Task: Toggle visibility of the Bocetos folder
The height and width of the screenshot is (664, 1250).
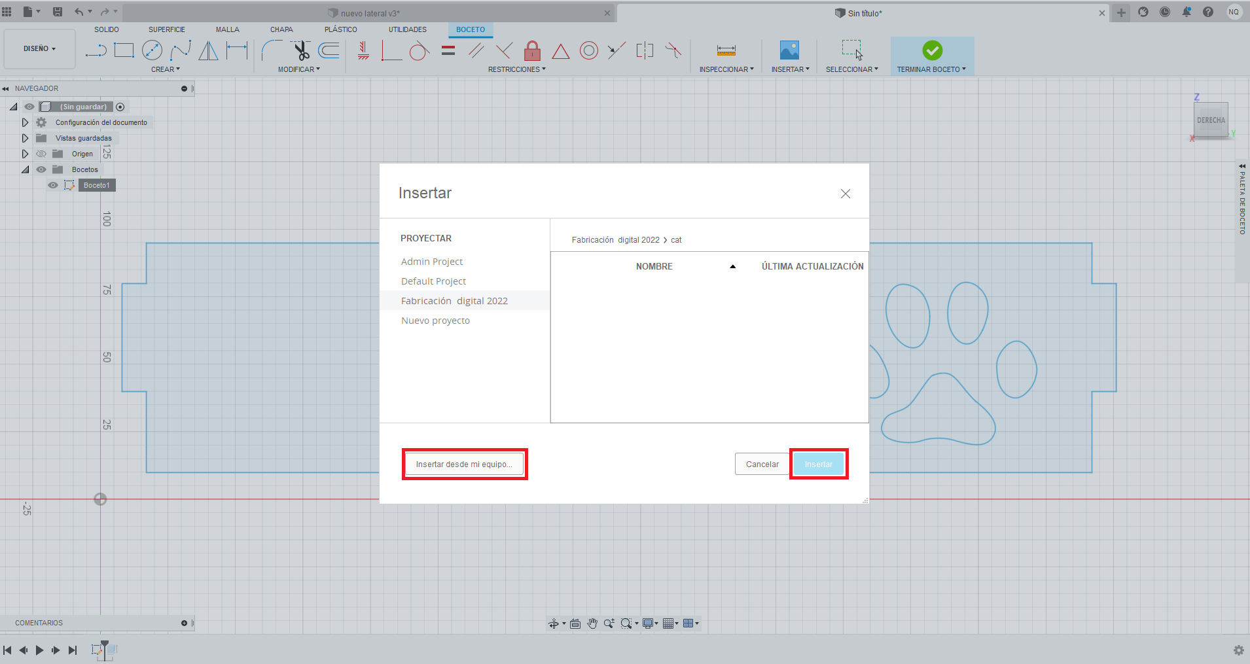Action: 41,169
